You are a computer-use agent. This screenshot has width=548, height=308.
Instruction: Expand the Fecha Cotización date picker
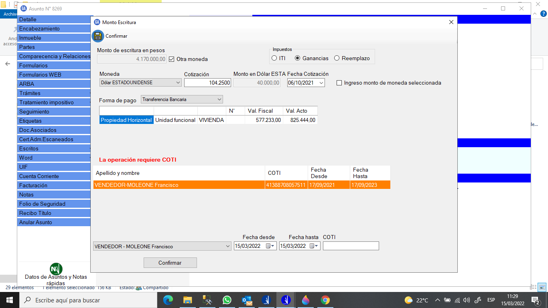point(321,83)
